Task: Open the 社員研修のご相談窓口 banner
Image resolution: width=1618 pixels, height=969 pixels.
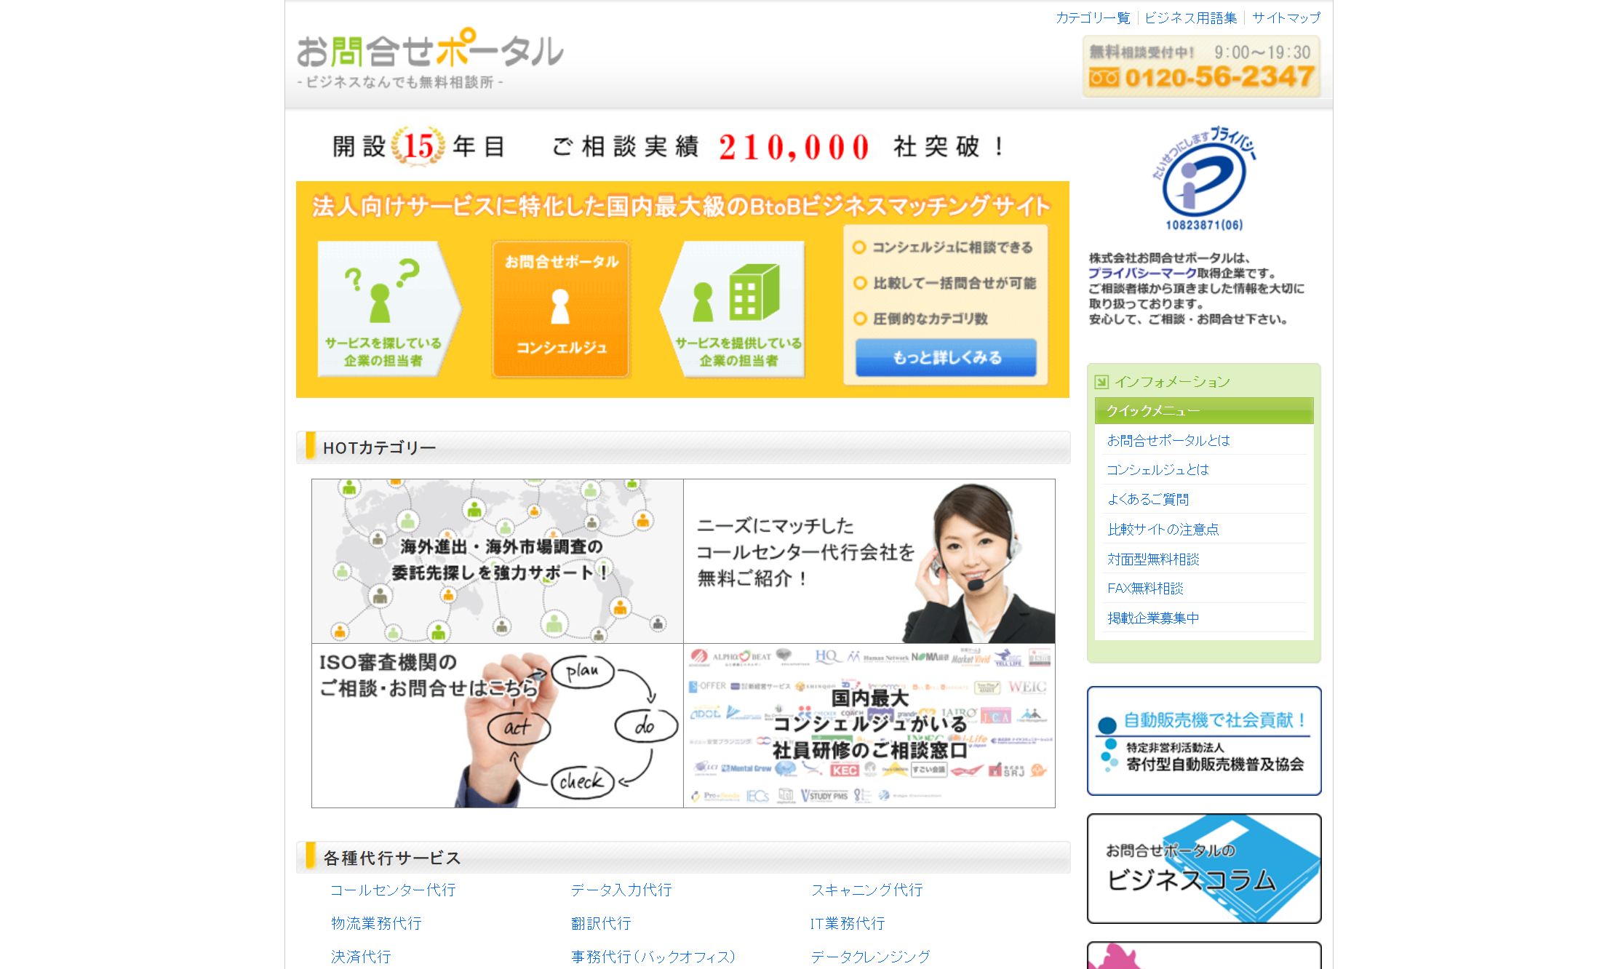Action: tap(869, 725)
